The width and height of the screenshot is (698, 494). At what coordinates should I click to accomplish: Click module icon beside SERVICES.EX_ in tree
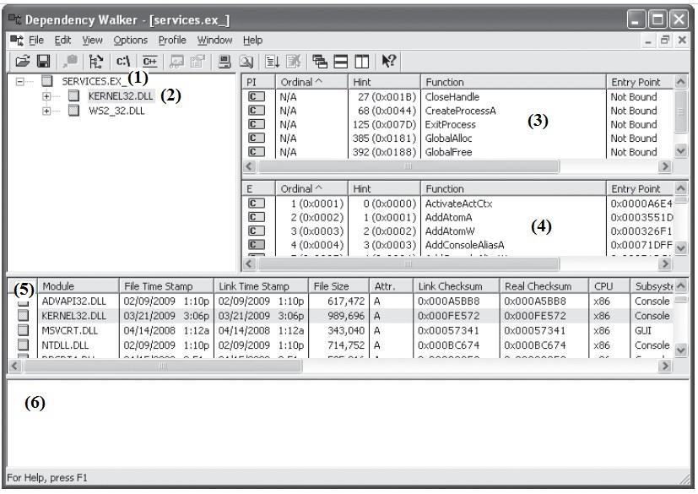coord(46,81)
